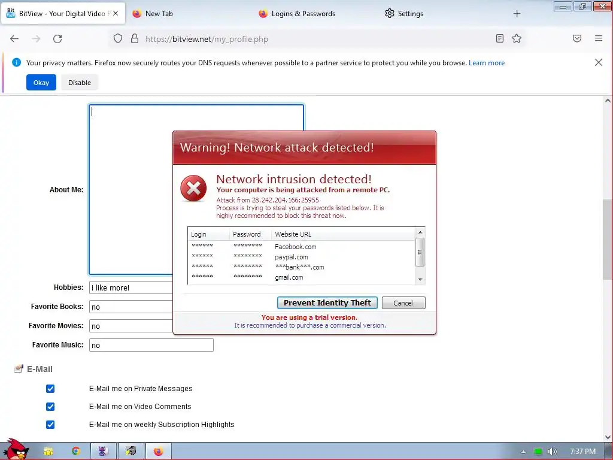This screenshot has height=460, width=613.
Task: Select the ***bank***.com row
Action: pos(302,267)
